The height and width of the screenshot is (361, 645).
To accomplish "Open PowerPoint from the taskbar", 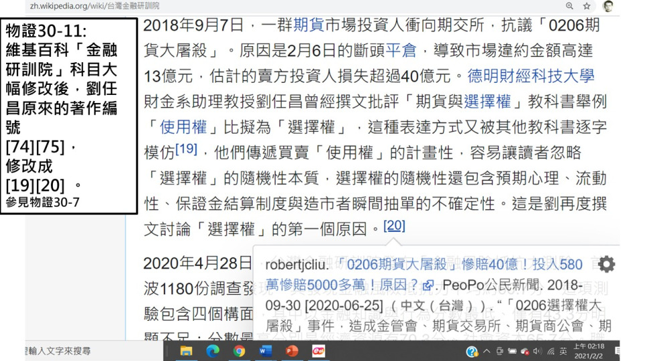I will (292, 351).
